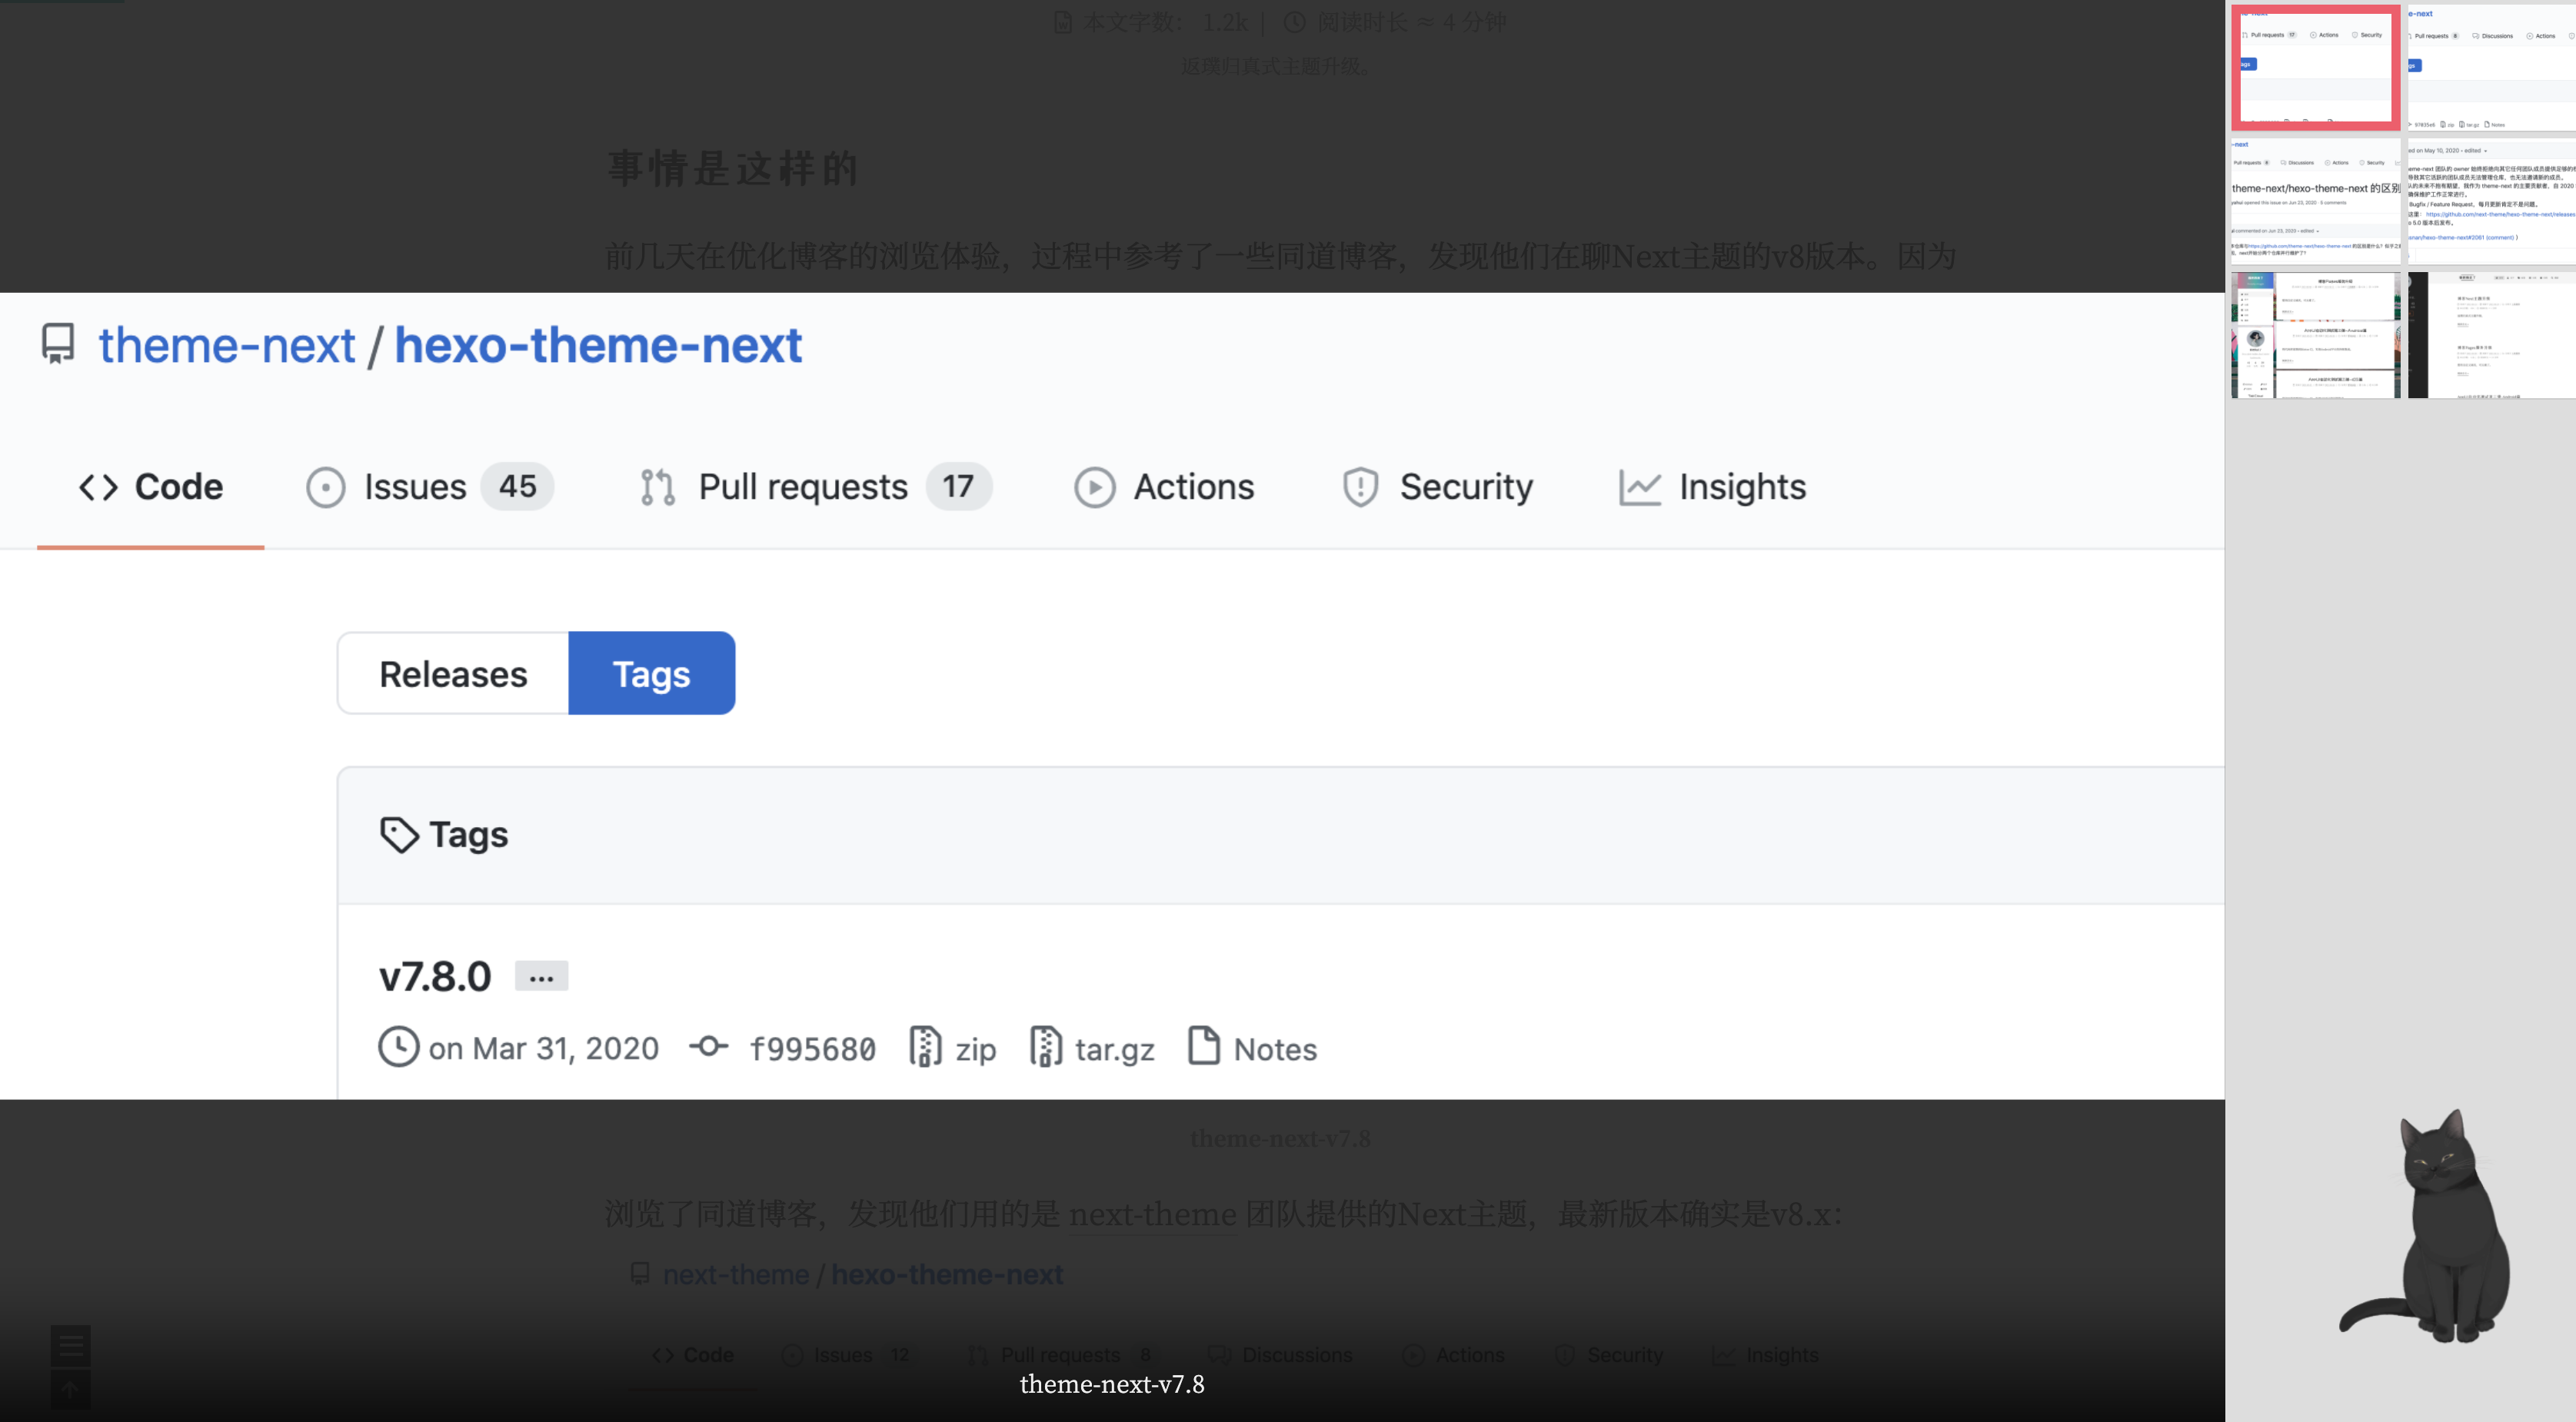Screen dimensions: 2576x1422
Task: Open the Issues tab with 45 count
Action: [x=415, y=487]
